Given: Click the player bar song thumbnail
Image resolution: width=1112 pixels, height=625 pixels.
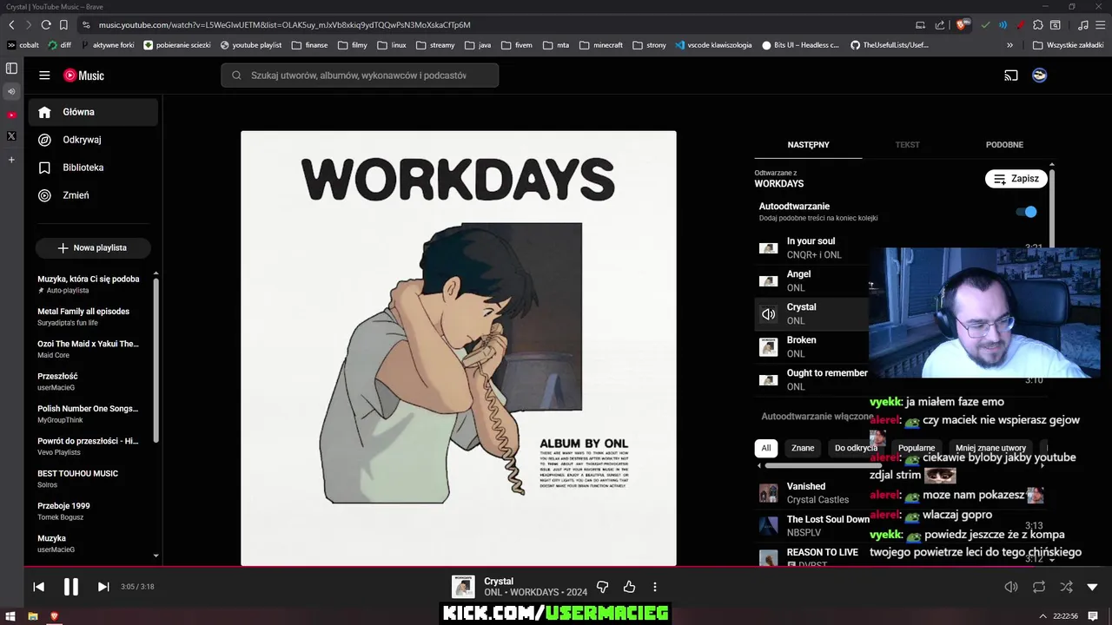Looking at the screenshot, I should tap(463, 587).
